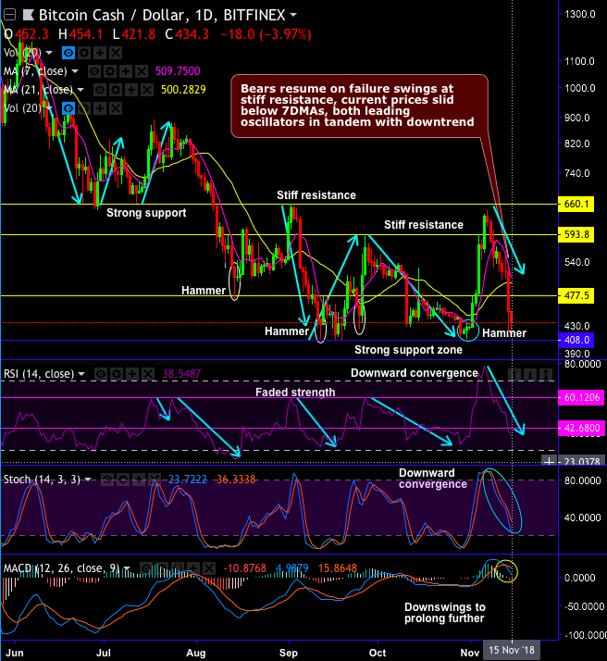Toggle eye icon for MA (21, close)

(100, 90)
